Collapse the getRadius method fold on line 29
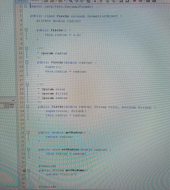170x190 pixels. pos(28,132)
